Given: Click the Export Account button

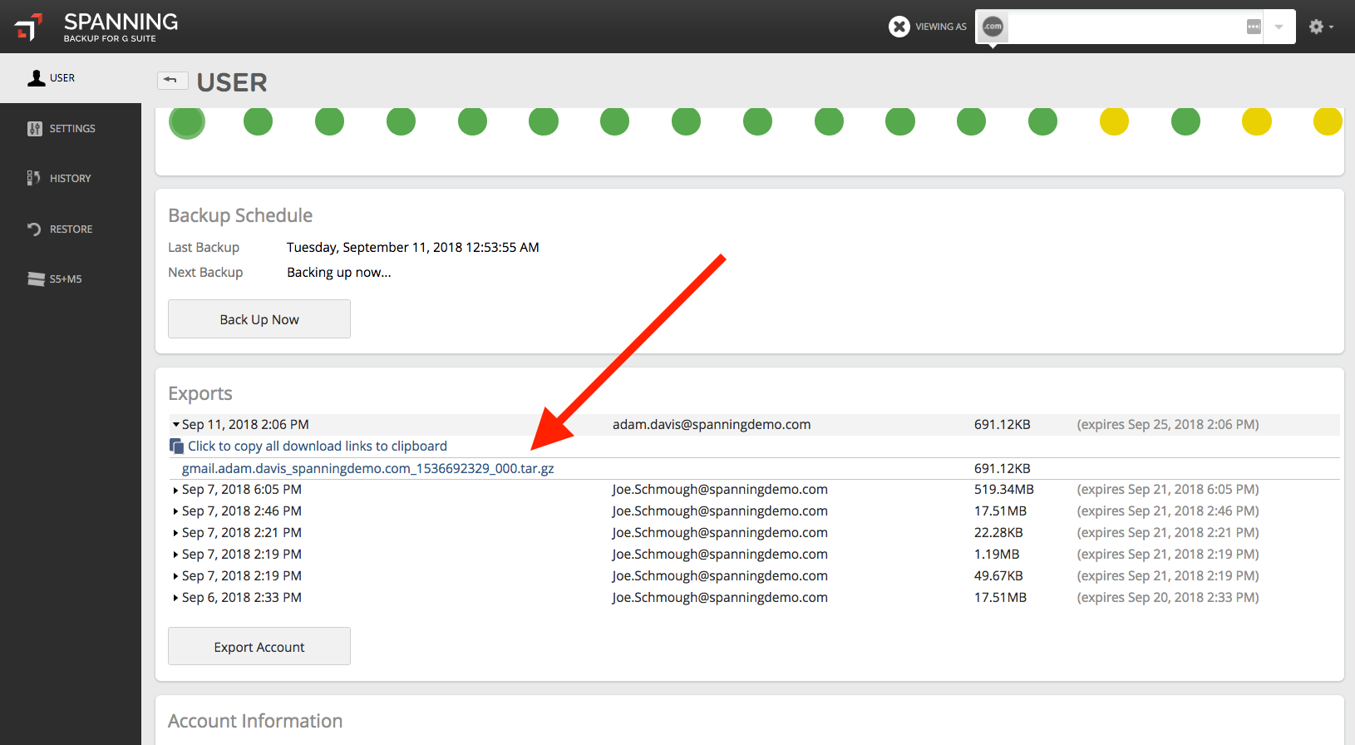Looking at the screenshot, I should (x=259, y=647).
